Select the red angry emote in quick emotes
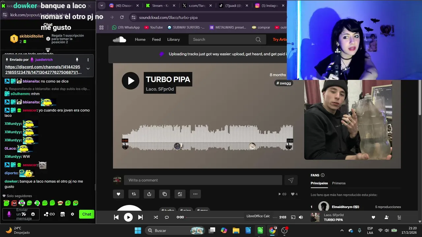422x237 pixels. pyautogui.click(x=14, y=203)
